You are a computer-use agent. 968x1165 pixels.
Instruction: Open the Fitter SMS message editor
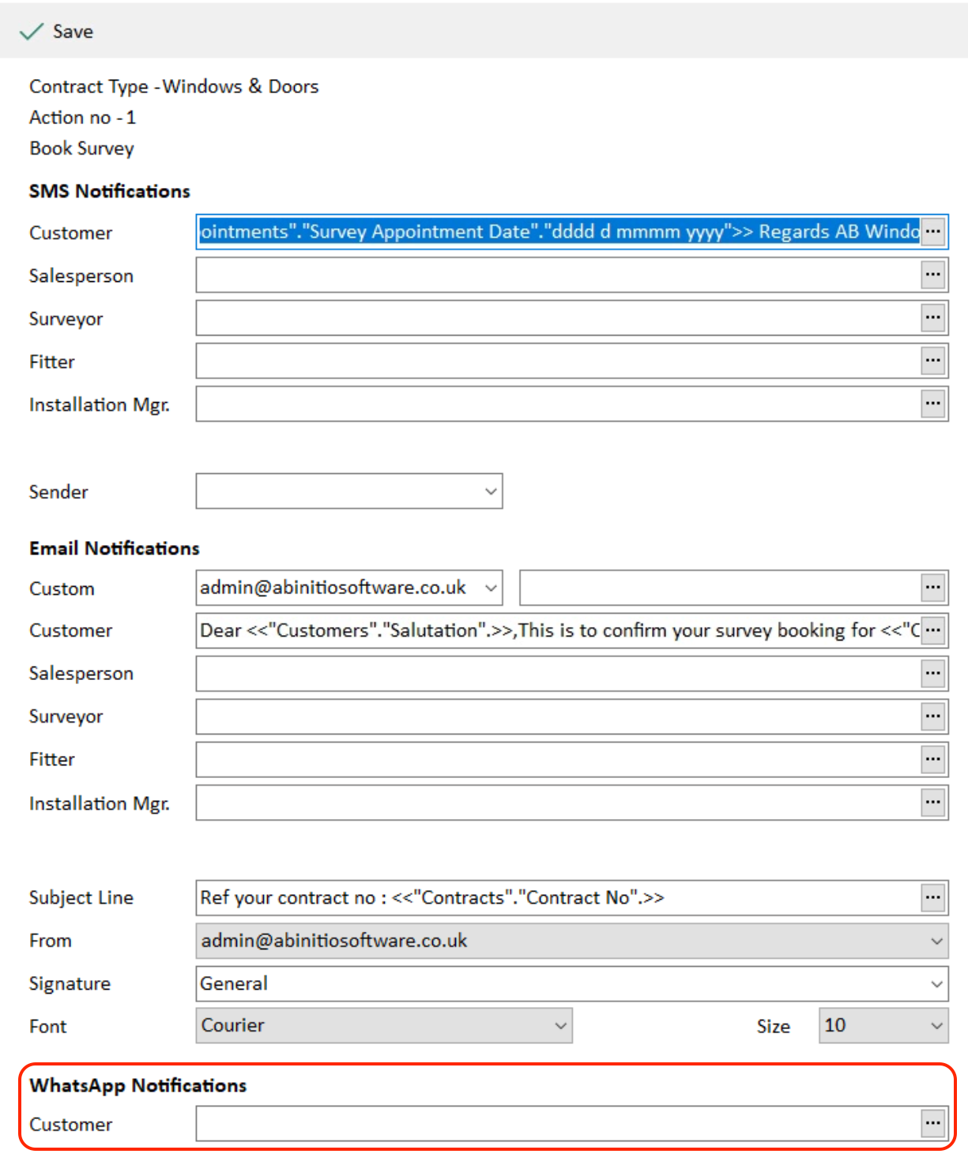(932, 360)
